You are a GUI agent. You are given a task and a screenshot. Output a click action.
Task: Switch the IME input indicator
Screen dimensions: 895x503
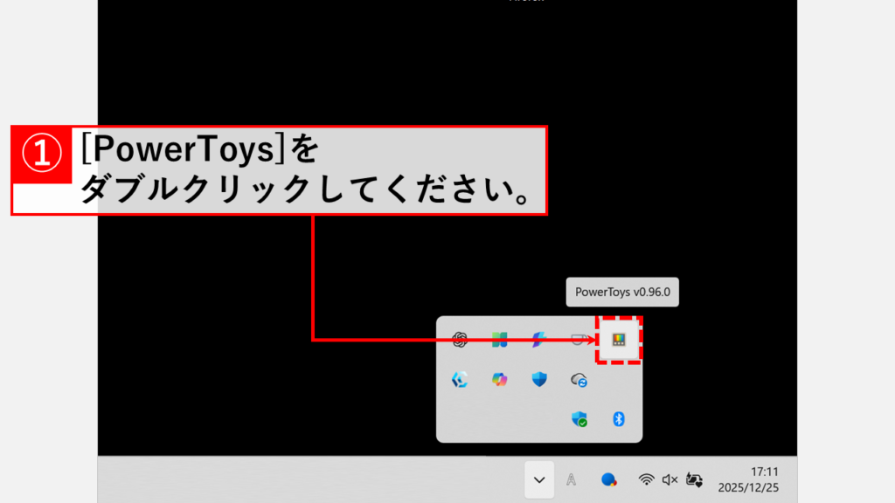(571, 479)
